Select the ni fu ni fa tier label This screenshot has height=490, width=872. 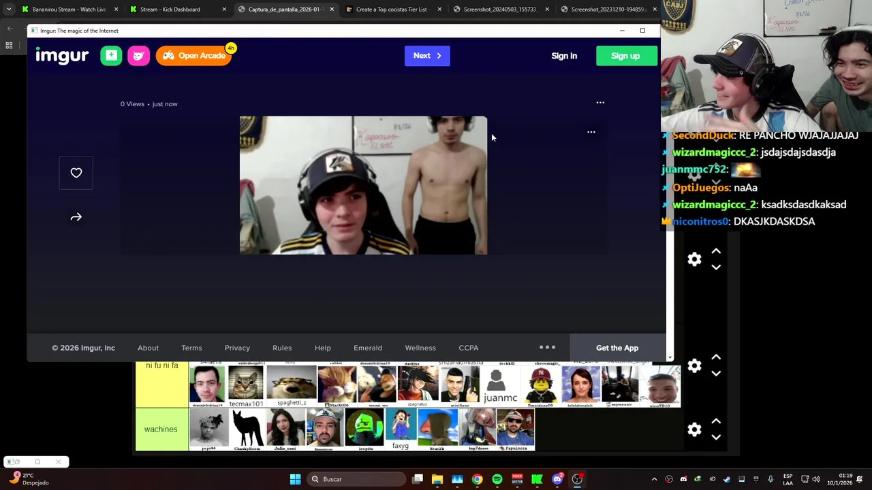(161, 385)
